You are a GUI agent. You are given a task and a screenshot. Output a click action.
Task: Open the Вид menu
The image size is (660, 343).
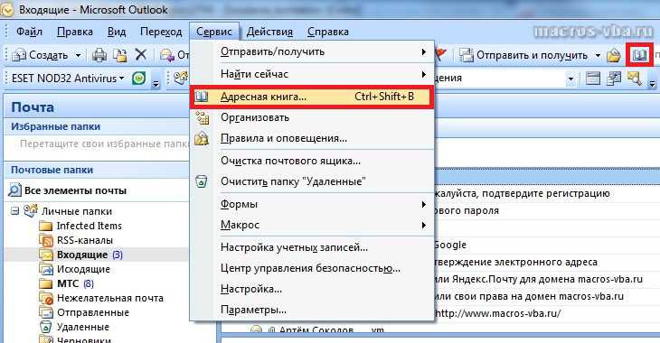tap(116, 32)
